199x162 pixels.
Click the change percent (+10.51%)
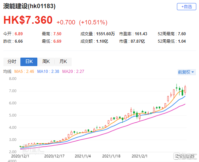[93, 22]
